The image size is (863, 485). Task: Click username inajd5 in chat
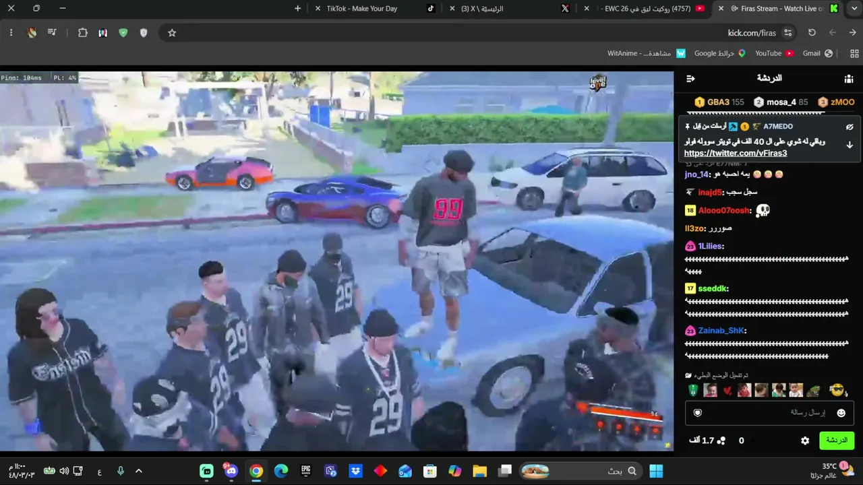tap(711, 192)
